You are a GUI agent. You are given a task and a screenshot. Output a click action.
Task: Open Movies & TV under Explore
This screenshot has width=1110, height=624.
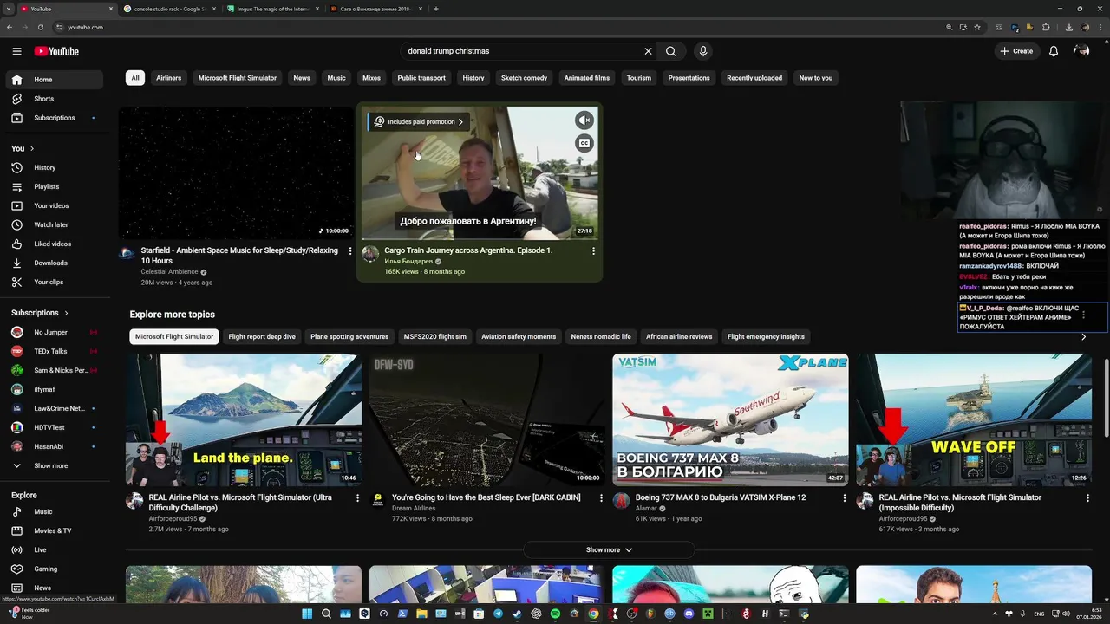click(x=54, y=531)
